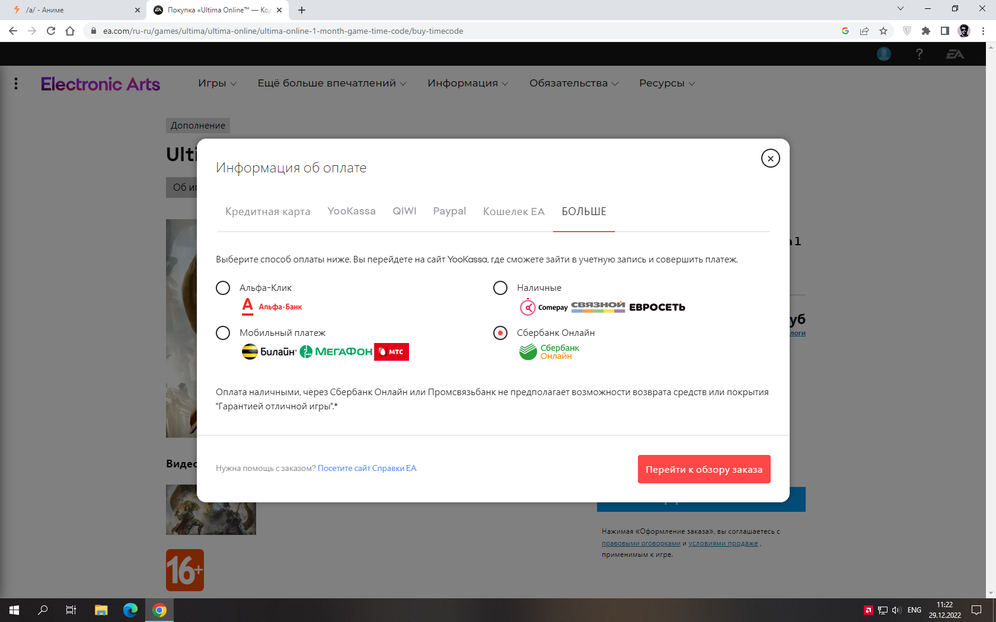Open the Paypal tab
The width and height of the screenshot is (996, 622).
point(449,211)
